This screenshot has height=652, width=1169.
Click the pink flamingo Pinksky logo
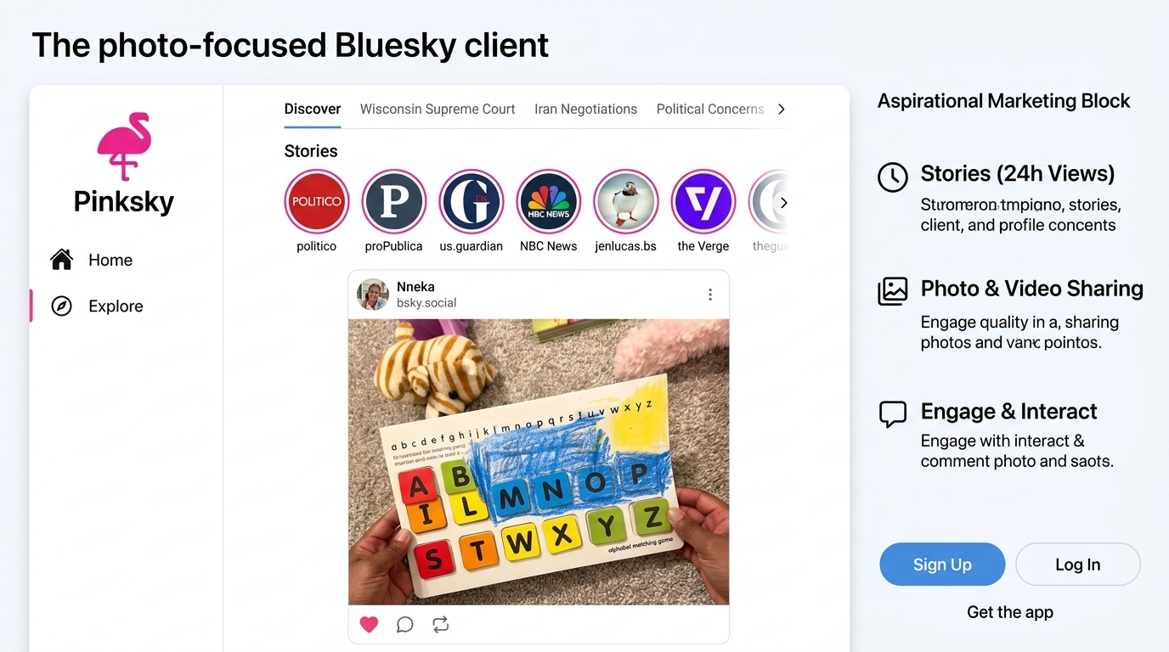pyautogui.click(x=124, y=146)
